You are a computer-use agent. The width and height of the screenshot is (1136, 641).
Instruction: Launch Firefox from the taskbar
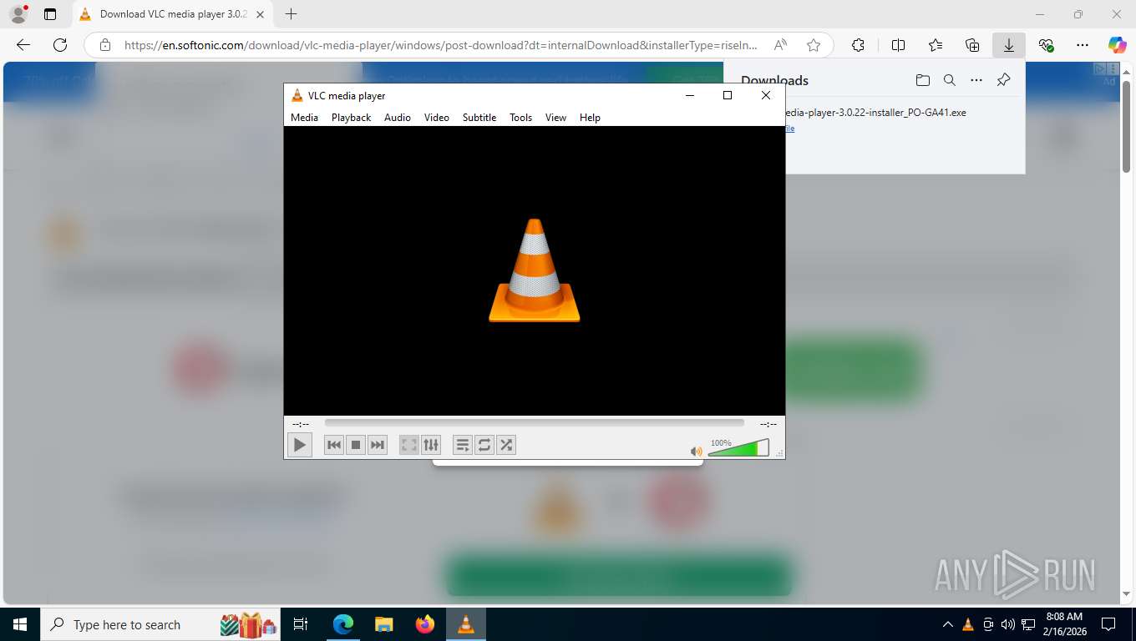point(425,624)
